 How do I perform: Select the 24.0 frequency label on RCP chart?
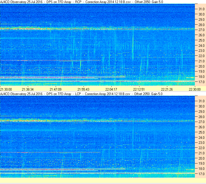[x=202, y=46]
